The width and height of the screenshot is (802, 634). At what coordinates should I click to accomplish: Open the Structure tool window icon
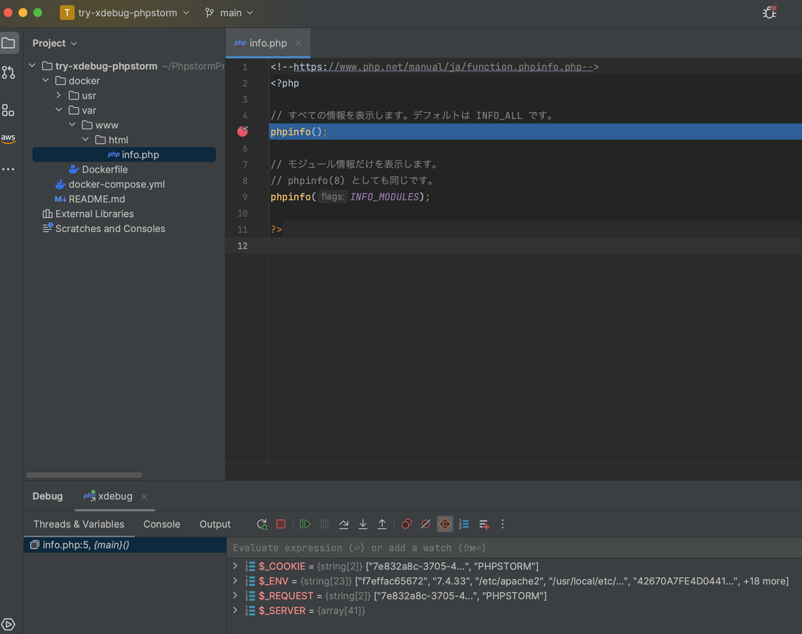(8, 110)
